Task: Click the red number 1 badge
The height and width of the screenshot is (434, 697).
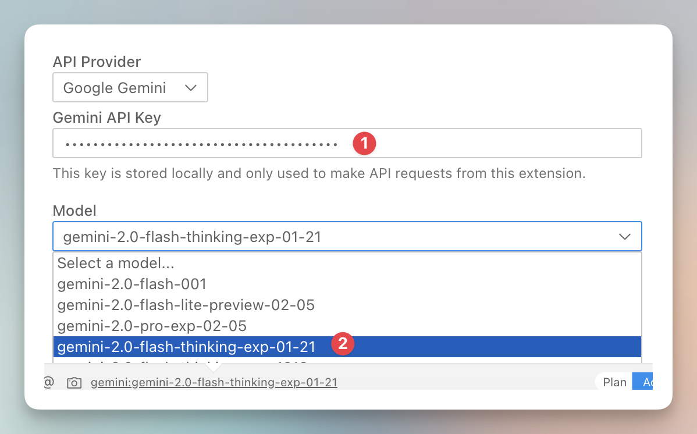Action: (365, 143)
